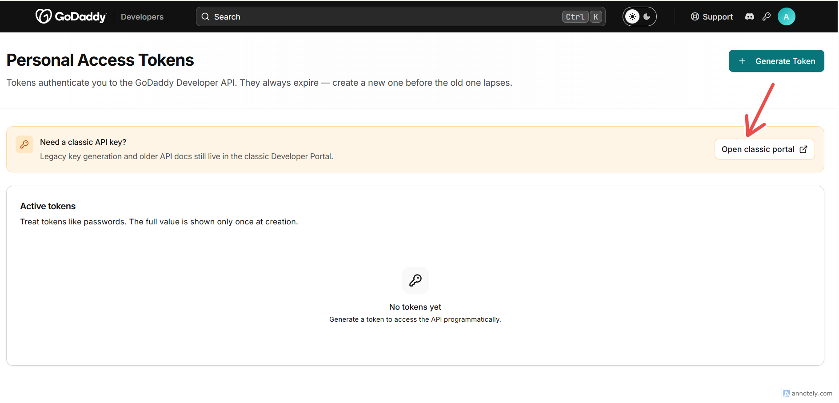This screenshot has height=403, width=839.
Task: Click the 'No tokens yet' text
Action: [x=415, y=307]
